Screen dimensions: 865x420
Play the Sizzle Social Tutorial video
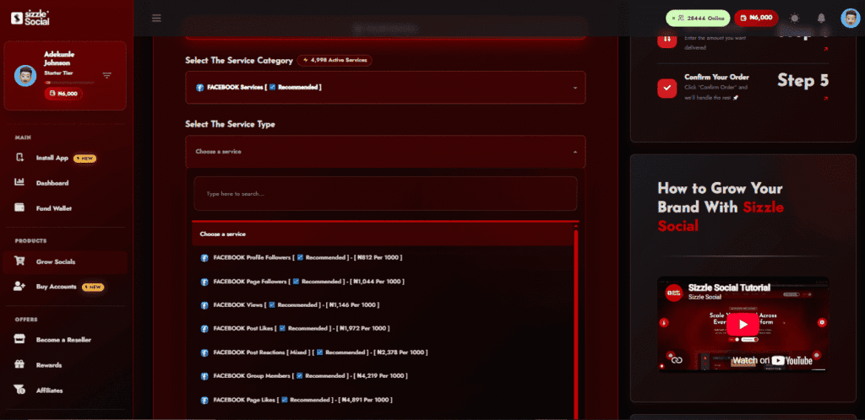click(x=743, y=324)
